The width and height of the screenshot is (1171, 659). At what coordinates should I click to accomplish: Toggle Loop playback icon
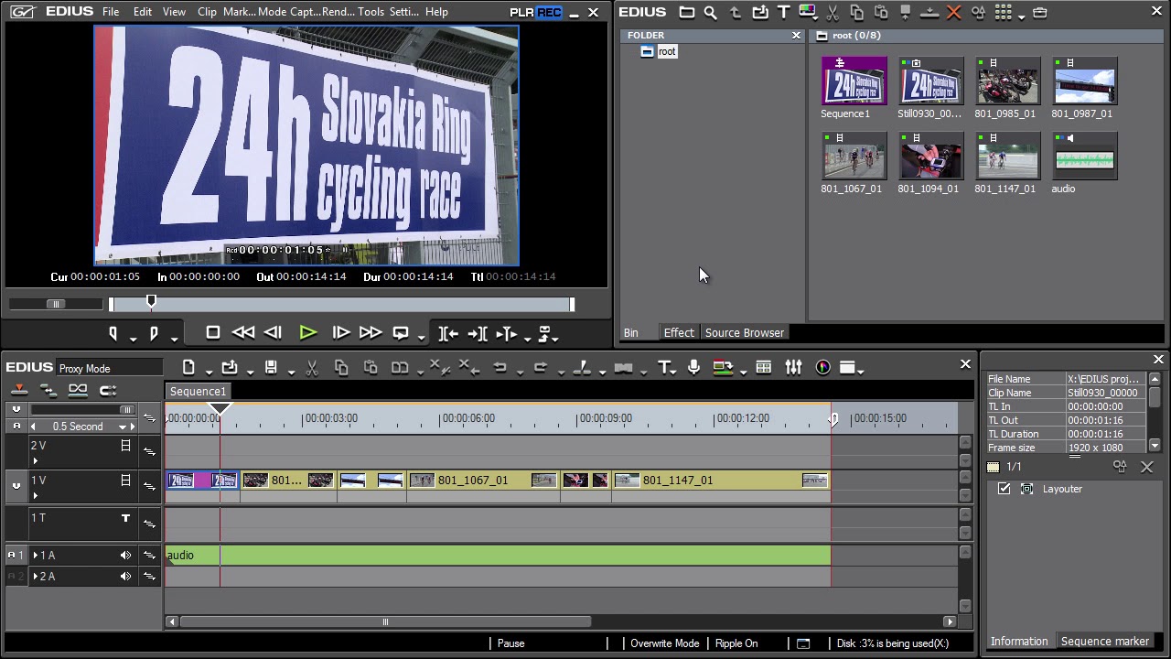tap(401, 333)
